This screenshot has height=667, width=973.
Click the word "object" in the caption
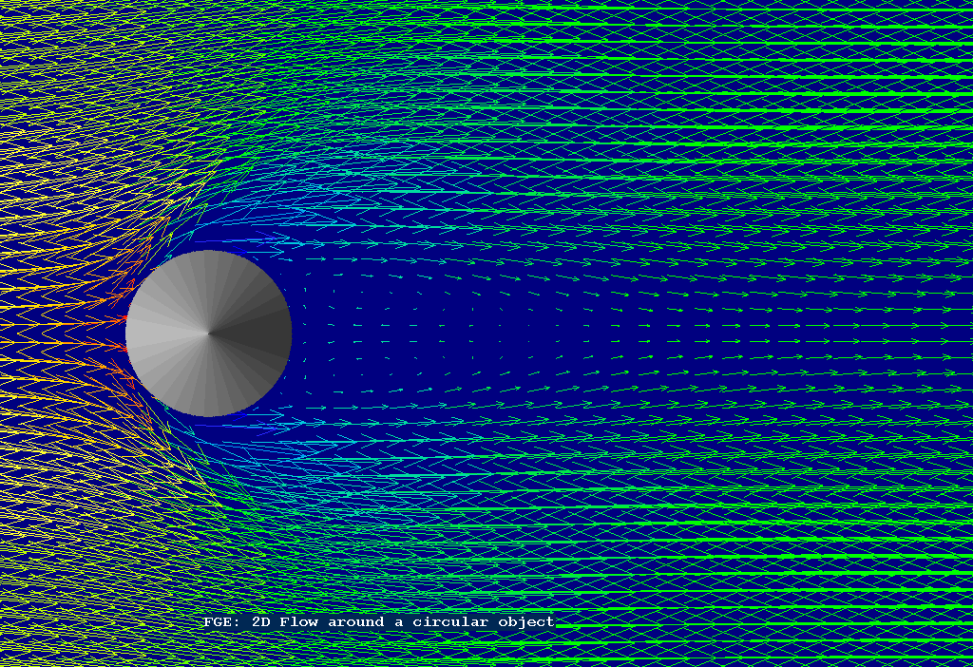(525, 621)
